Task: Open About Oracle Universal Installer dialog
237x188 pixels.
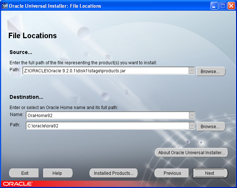Action: (192, 153)
